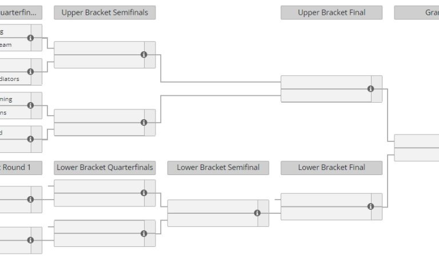Open info icon of quarterfinal with 'ming' team

(x=30, y=105)
